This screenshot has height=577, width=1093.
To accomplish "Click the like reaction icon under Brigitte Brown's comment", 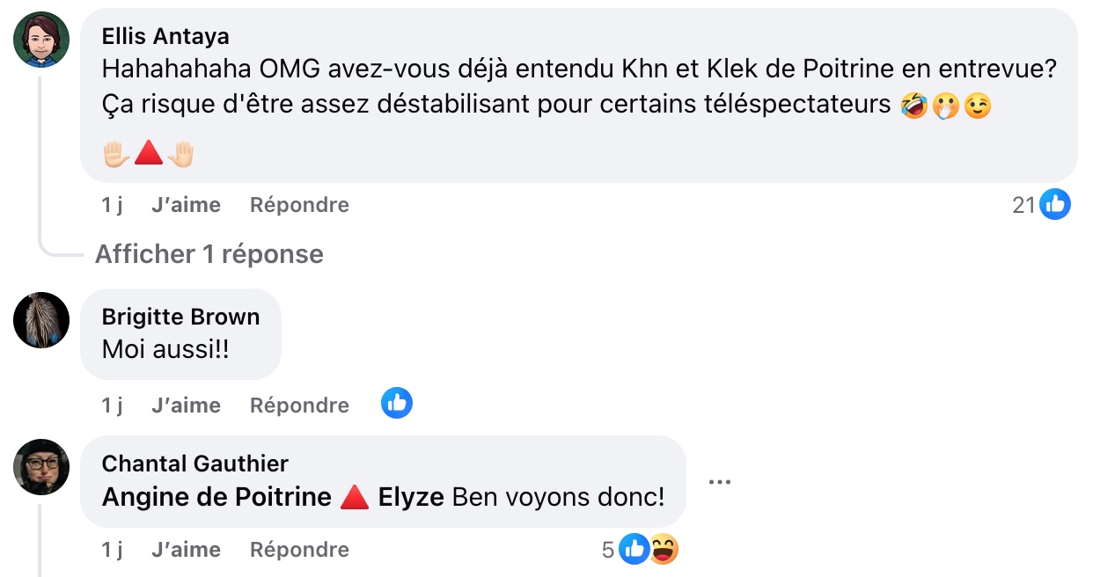I will tap(397, 404).
